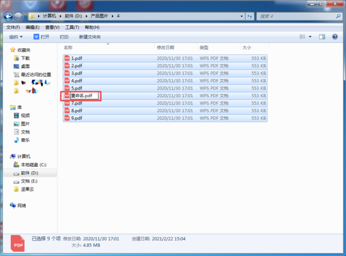Click the PDF icon of 9.pdf
The width and height of the screenshot is (346, 256).
[x=67, y=118]
